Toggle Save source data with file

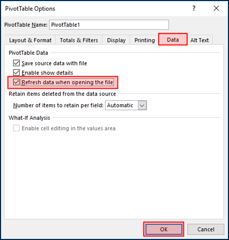coord(16,63)
